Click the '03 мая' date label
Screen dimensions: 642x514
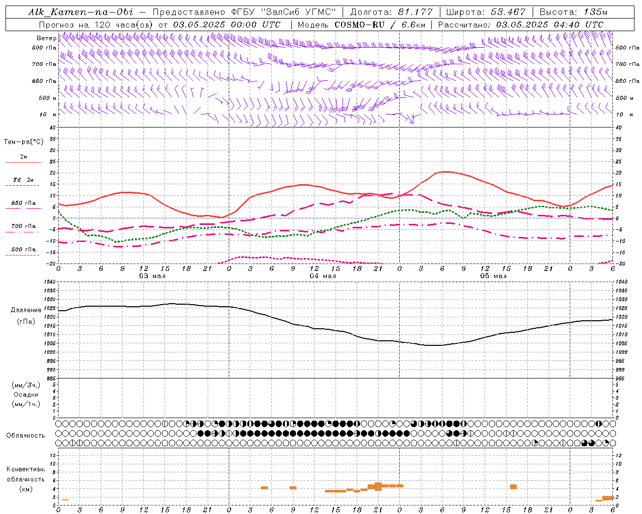pos(152,276)
